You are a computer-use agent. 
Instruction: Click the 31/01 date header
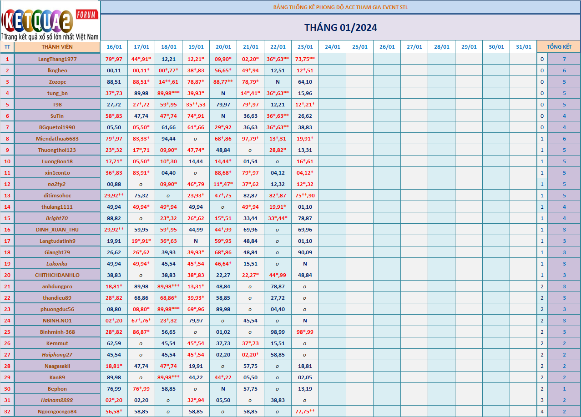523,47
